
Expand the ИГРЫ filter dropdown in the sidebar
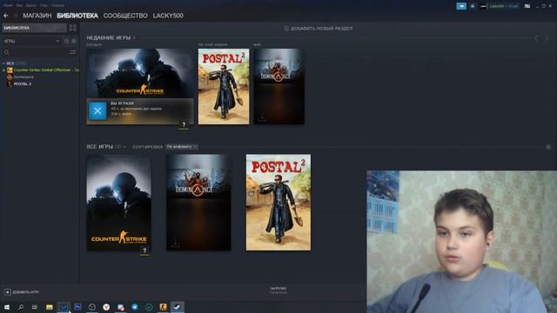31,41
